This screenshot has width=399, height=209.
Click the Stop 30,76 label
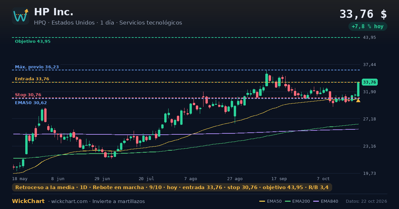click(x=28, y=95)
